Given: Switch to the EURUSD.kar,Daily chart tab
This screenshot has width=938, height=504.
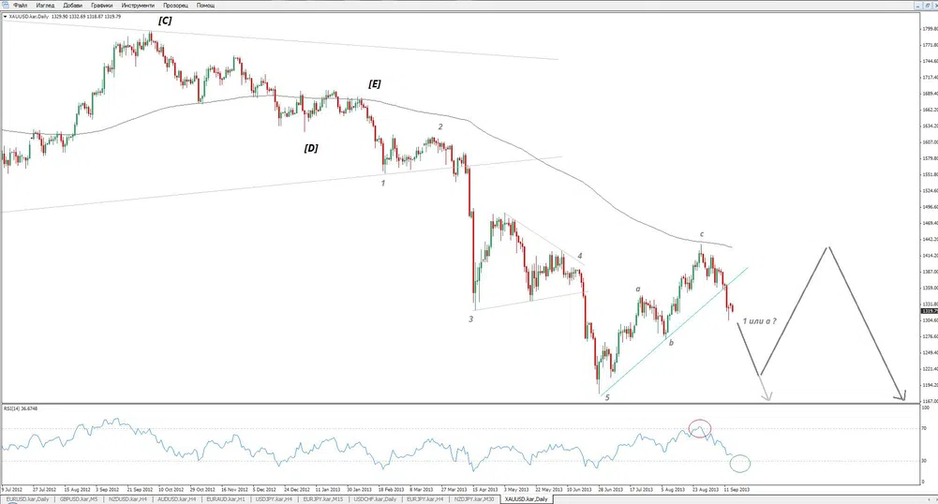Looking at the screenshot, I should tap(26, 498).
